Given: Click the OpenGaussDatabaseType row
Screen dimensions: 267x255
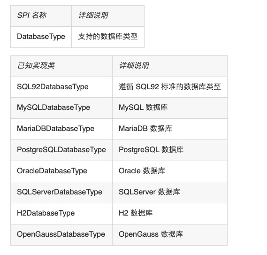Looking at the screenshot, I should click(x=119, y=235).
